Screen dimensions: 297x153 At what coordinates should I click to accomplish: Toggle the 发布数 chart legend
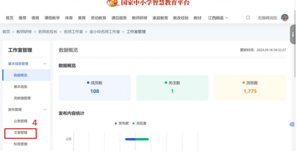click(122, 123)
